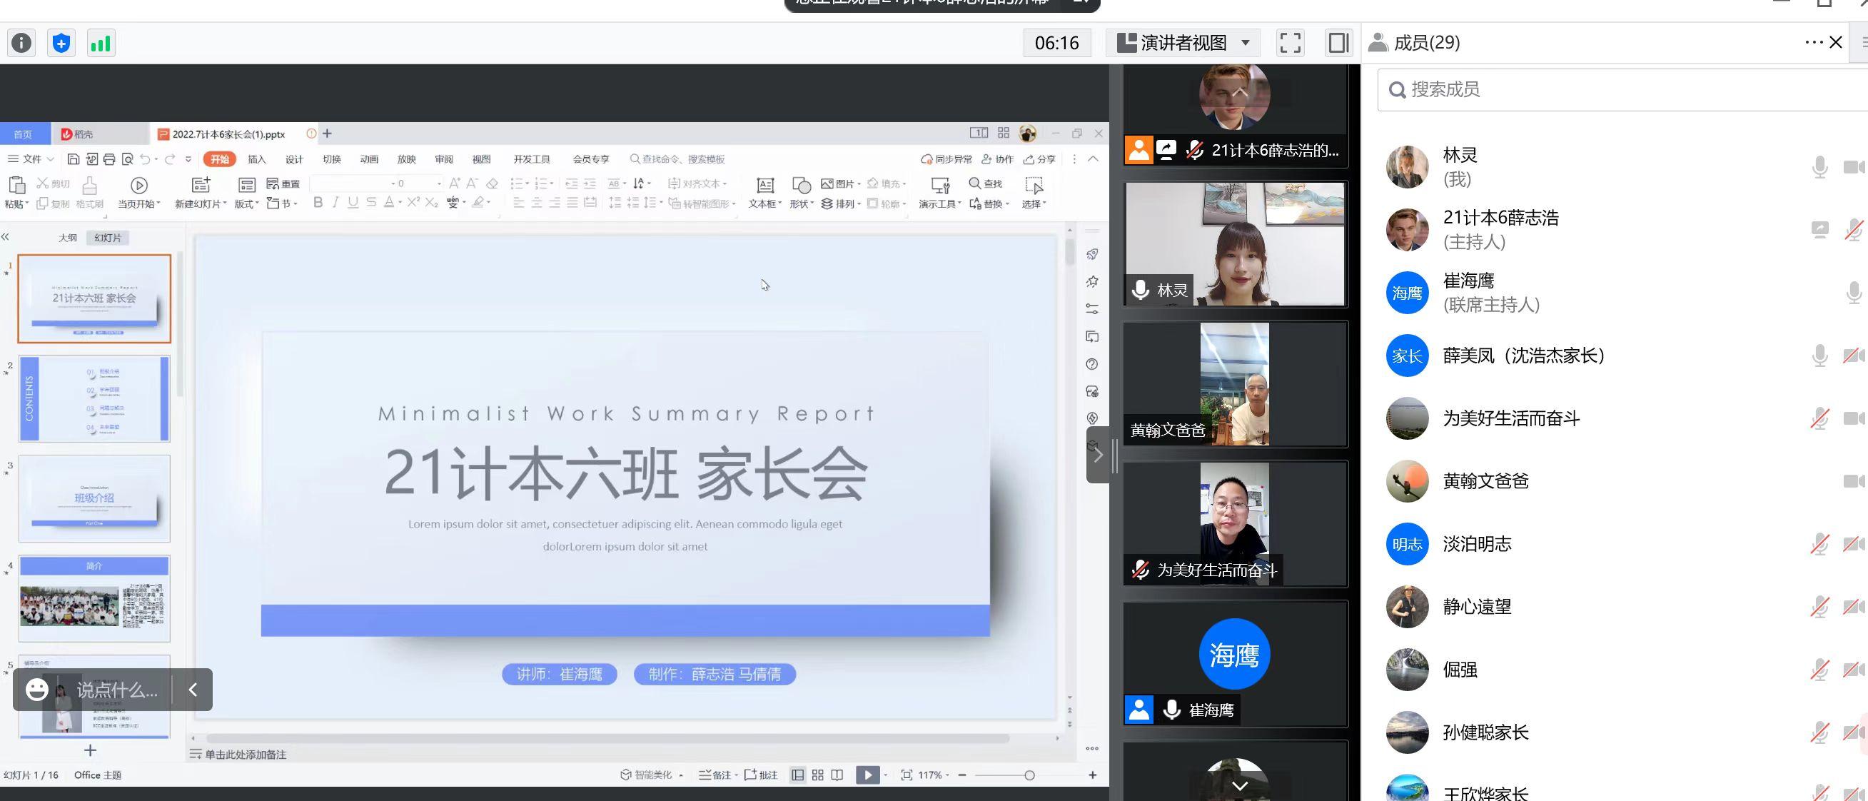
Task: Unmute 静心遠望 in member list
Action: point(1819,607)
